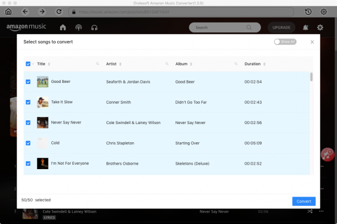Click the Title column search icon
337x224 pixels.
click(97, 64)
